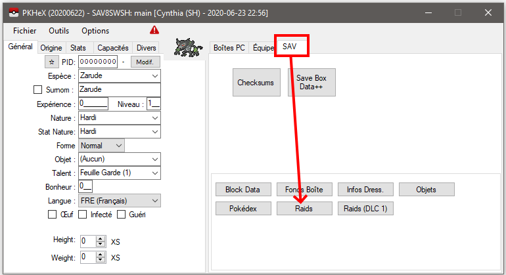Click the red warning legality icon
Screen dimensions: 506x275
[154, 30]
